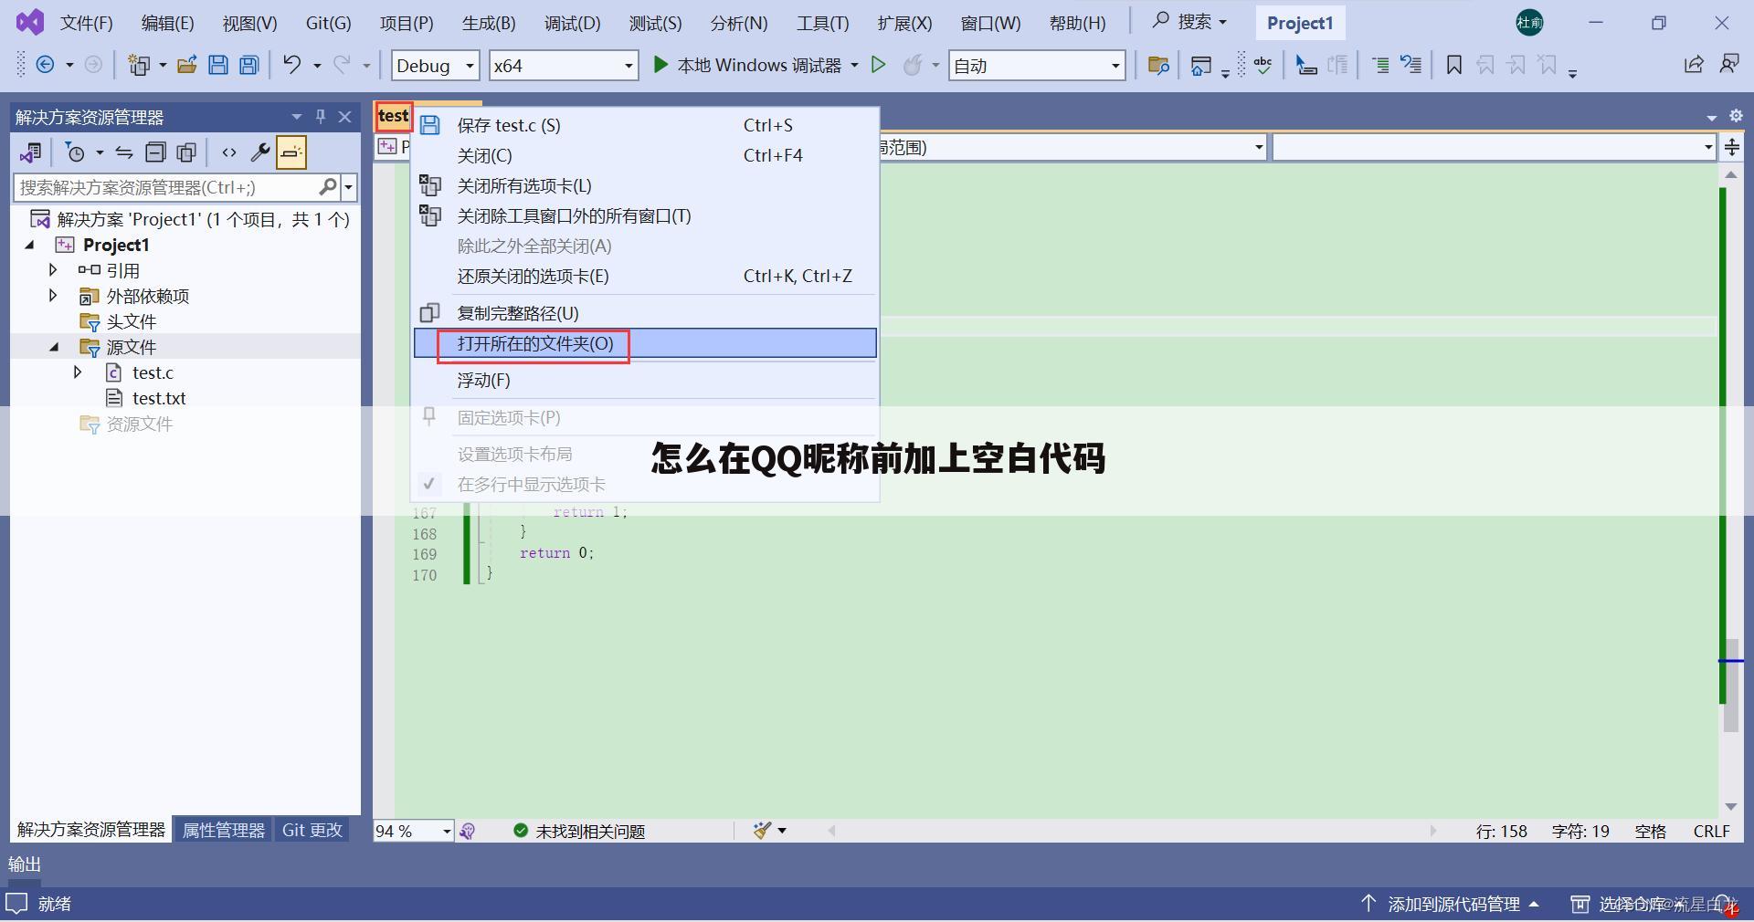This screenshot has width=1754, height=922.
Task: Click the undo arrow icon
Action: pyautogui.click(x=291, y=64)
